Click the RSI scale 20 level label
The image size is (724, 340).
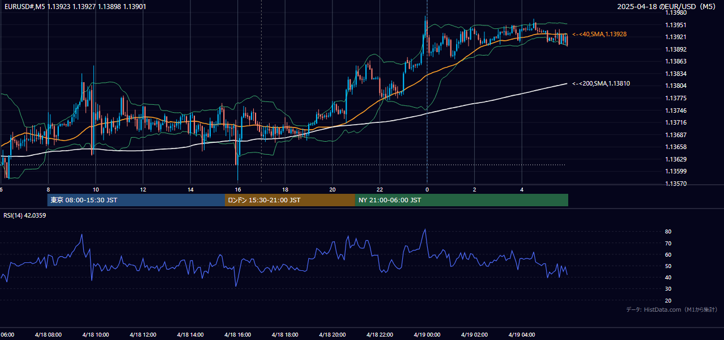tap(668, 300)
